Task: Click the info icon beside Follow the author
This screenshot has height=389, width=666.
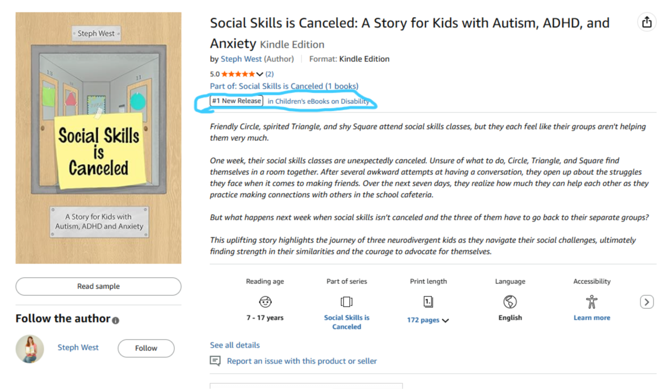Action: click(x=116, y=320)
